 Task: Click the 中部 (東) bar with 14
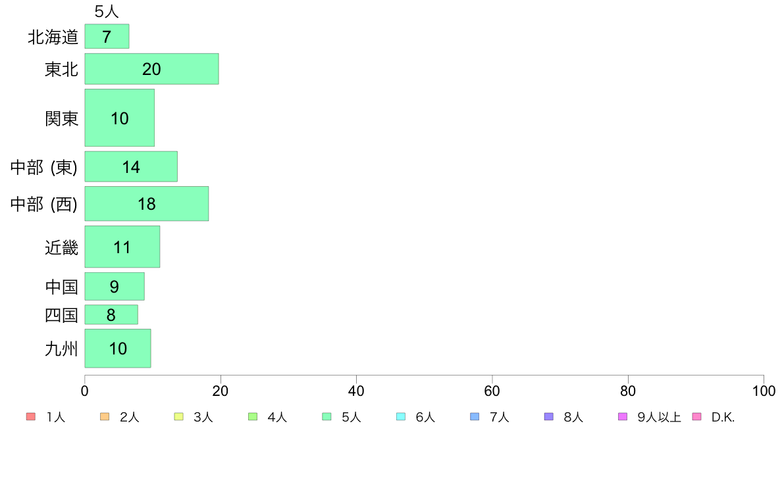point(131,166)
